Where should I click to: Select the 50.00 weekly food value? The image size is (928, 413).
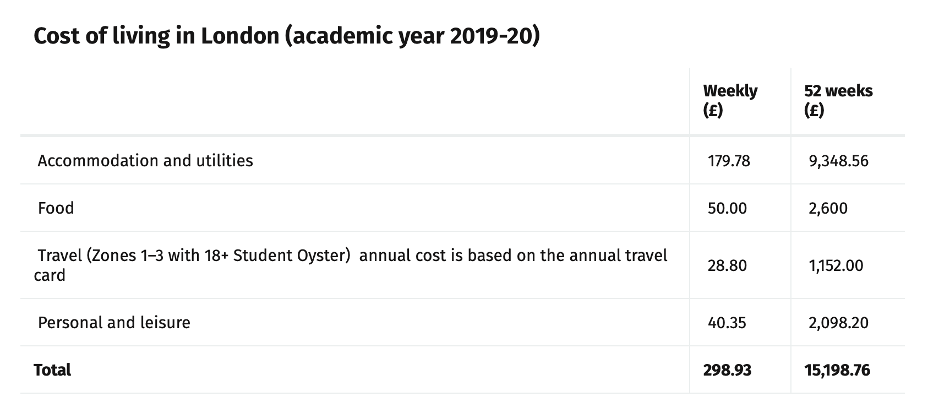727,208
